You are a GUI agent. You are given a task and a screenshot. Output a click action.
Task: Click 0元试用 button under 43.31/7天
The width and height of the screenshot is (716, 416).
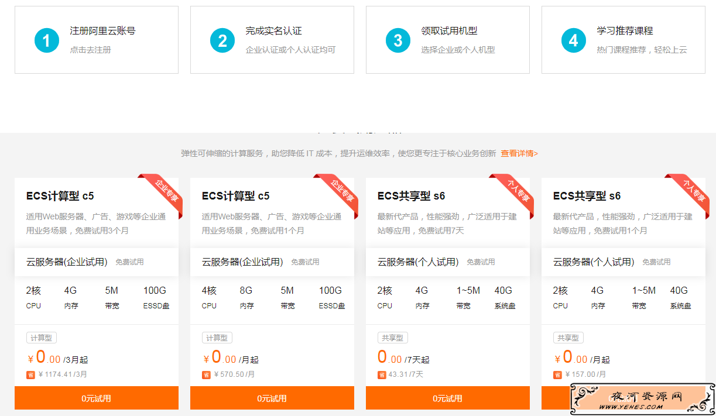[x=448, y=398]
